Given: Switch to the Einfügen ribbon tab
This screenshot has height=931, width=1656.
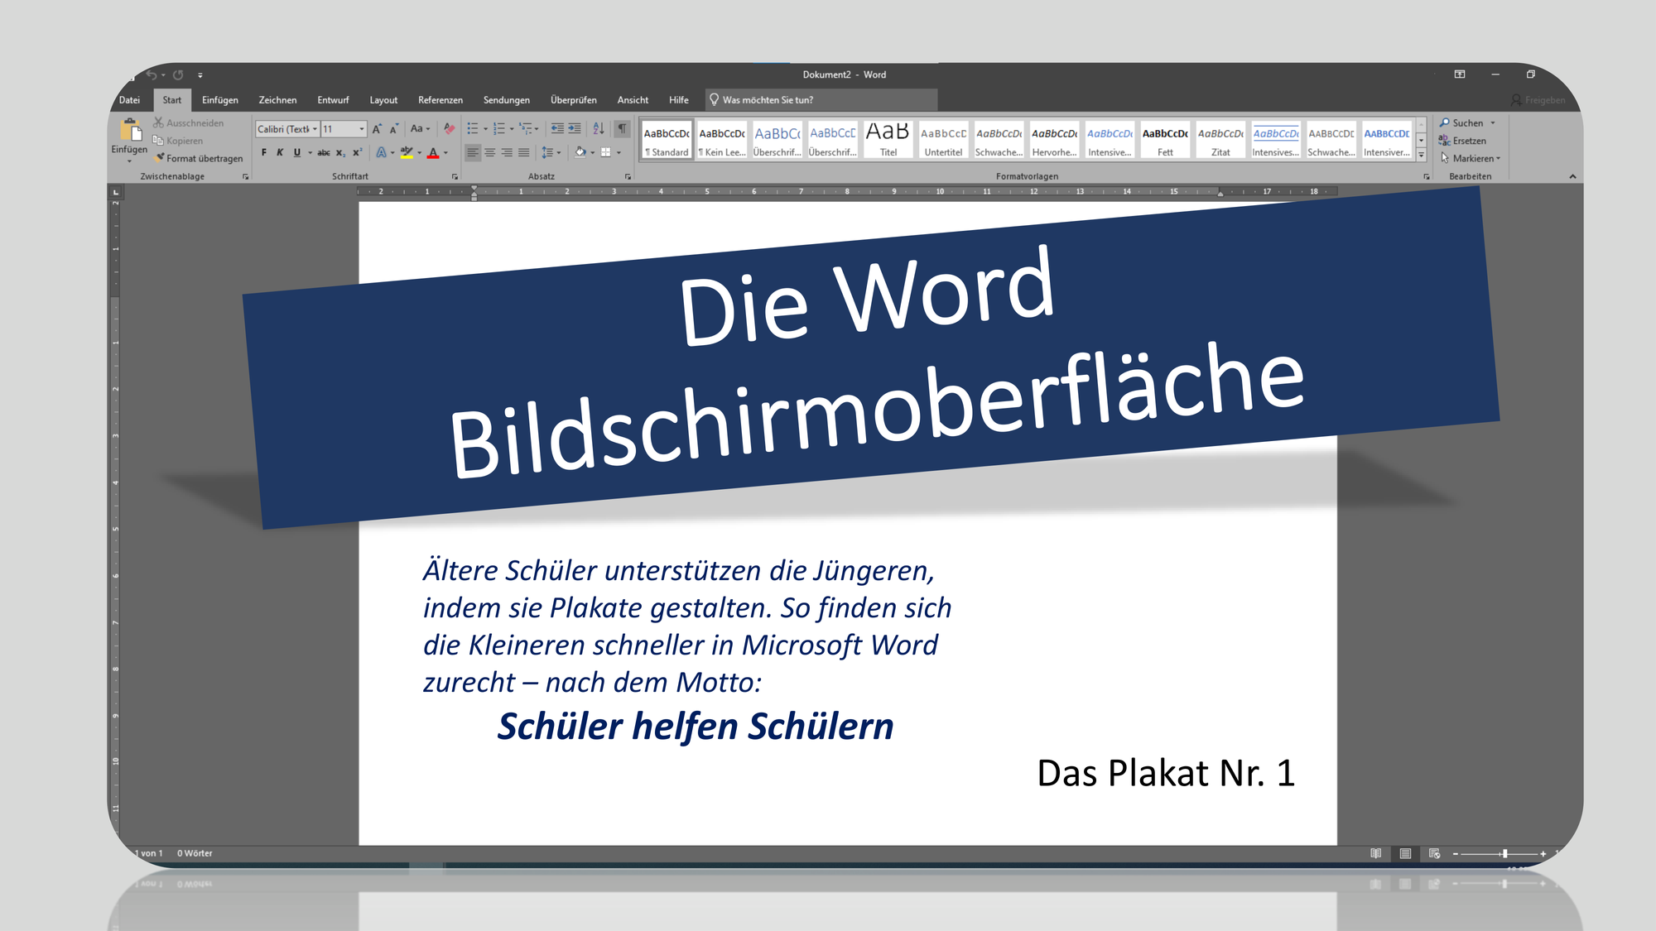Looking at the screenshot, I should tap(220, 100).
